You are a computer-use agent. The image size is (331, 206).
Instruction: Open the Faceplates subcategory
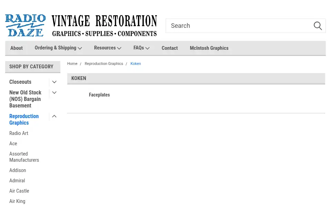(99, 95)
